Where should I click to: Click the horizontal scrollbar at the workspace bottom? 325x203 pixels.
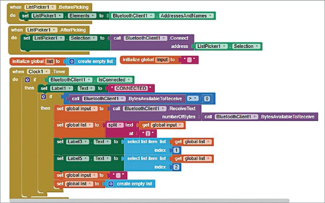click(x=149, y=200)
